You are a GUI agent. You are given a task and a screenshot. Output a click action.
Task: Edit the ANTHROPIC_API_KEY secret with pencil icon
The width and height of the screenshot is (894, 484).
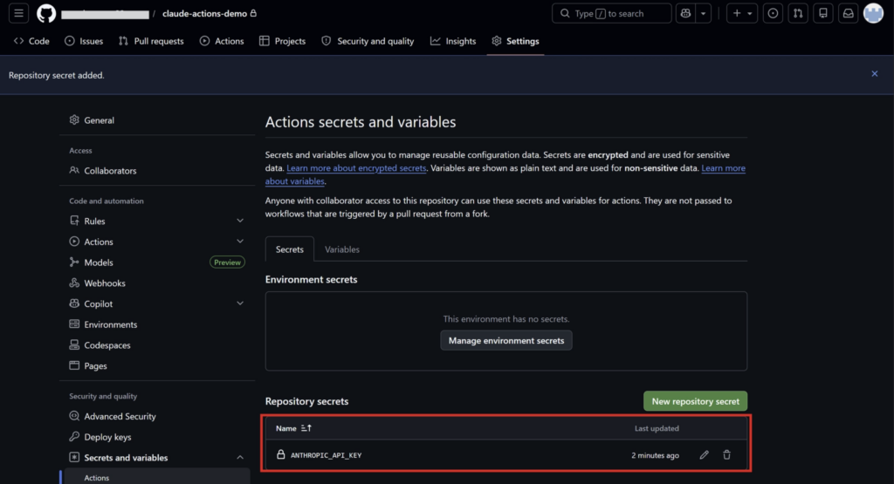point(705,455)
